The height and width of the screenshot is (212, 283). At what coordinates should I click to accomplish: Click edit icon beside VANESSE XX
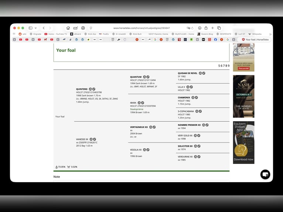[x=94, y=139]
